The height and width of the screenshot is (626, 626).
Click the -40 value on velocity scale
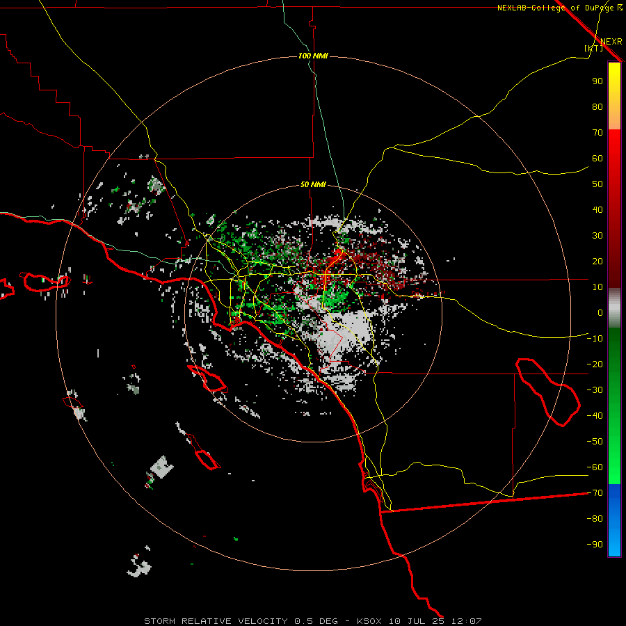pos(595,416)
